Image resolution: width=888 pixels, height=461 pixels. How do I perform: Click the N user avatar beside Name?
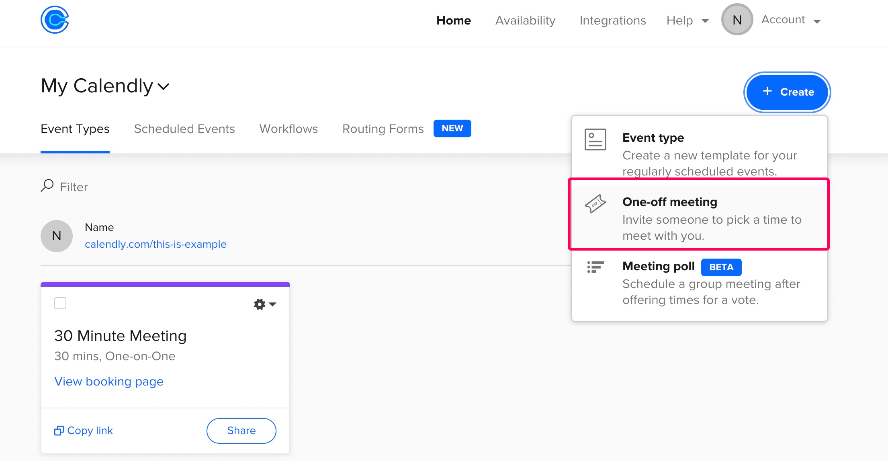(x=57, y=236)
